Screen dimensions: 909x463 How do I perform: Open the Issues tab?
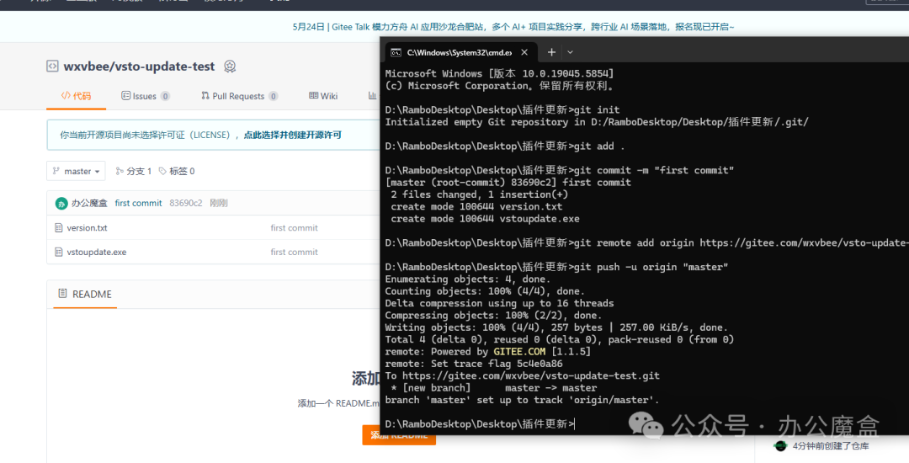[x=146, y=96]
